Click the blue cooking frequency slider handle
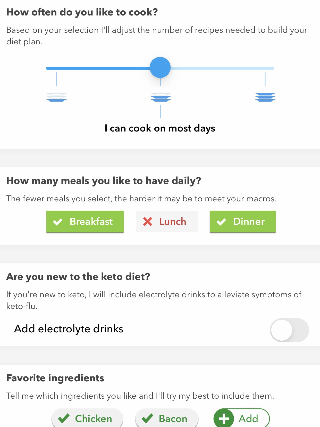 tap(160, 68)
